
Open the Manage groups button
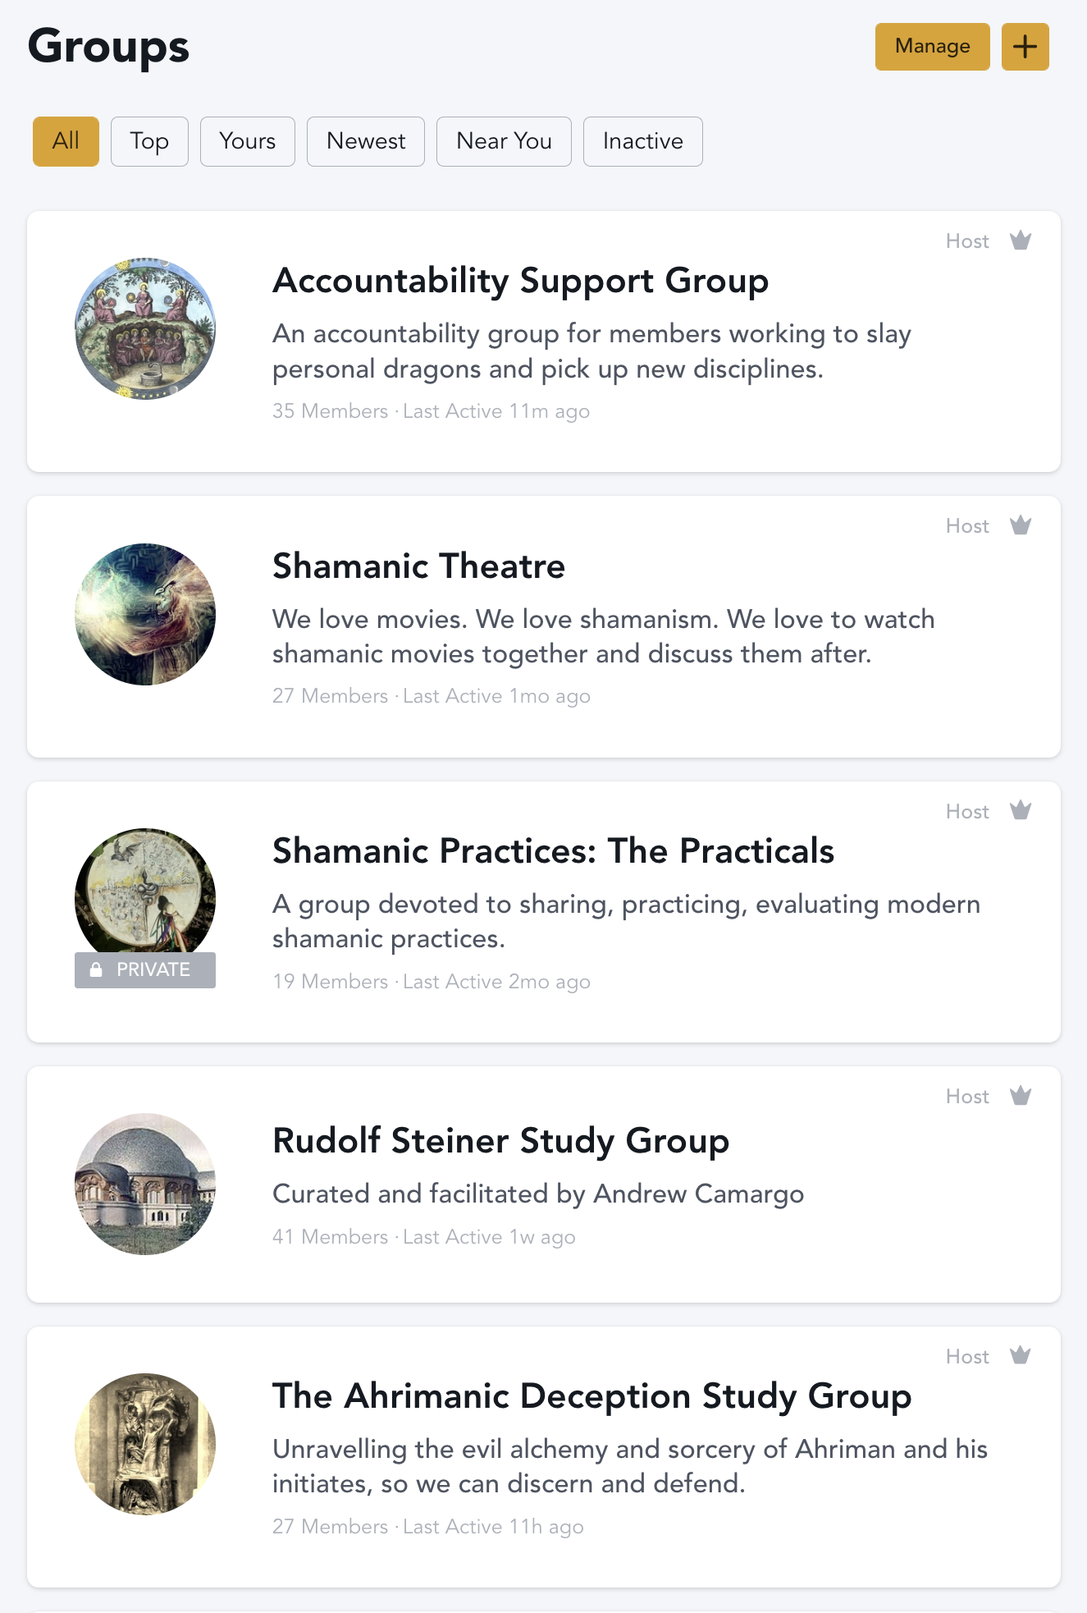(x=932, y=47)
